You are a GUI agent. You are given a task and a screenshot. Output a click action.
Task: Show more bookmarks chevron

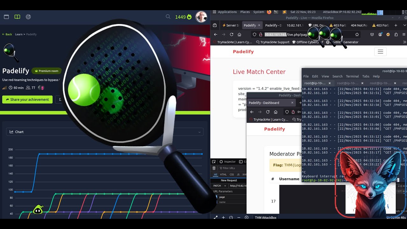(x=404, y=42)
